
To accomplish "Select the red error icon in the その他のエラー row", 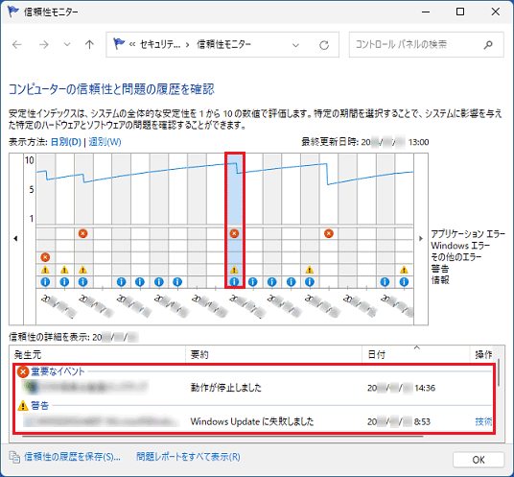I will [45, 257].
